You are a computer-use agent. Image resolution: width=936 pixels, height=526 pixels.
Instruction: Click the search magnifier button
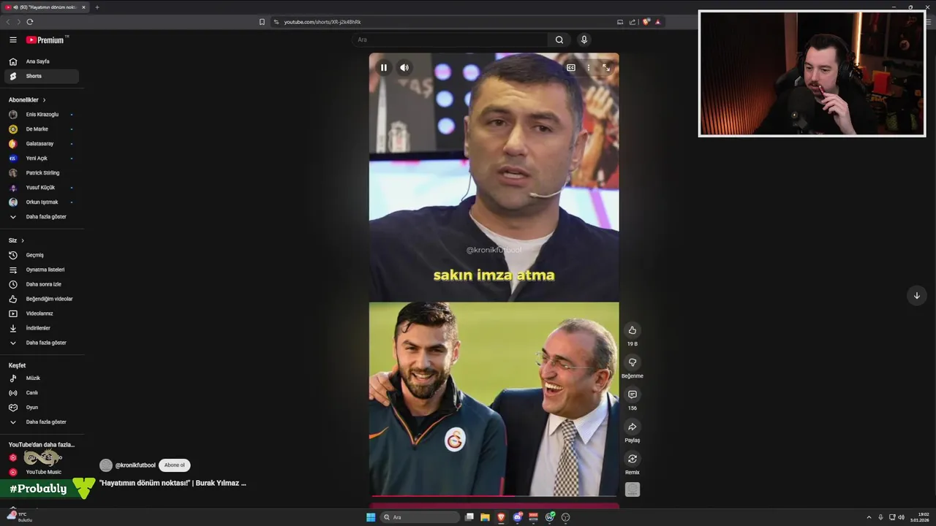559,40
